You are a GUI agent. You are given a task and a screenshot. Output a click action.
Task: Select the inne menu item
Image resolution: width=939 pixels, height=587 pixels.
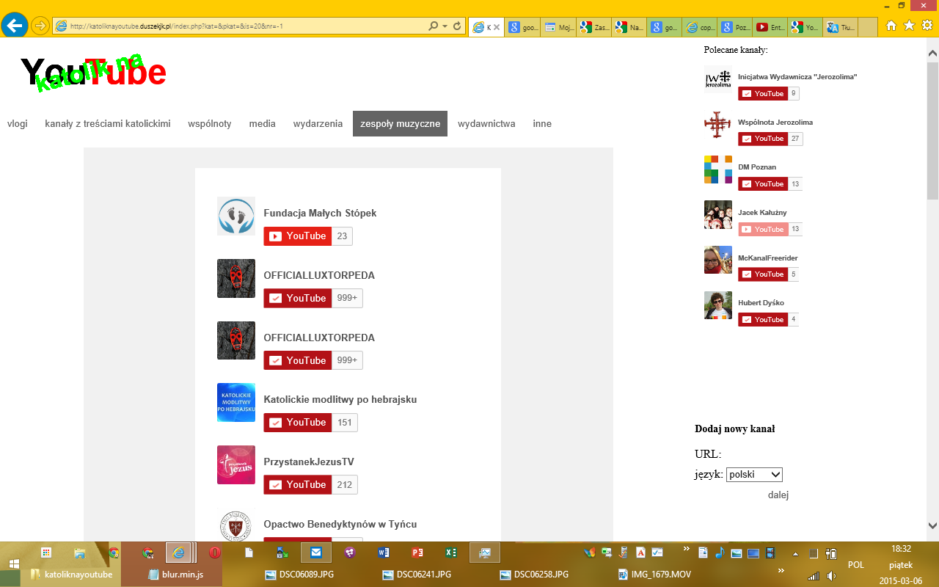542,124
